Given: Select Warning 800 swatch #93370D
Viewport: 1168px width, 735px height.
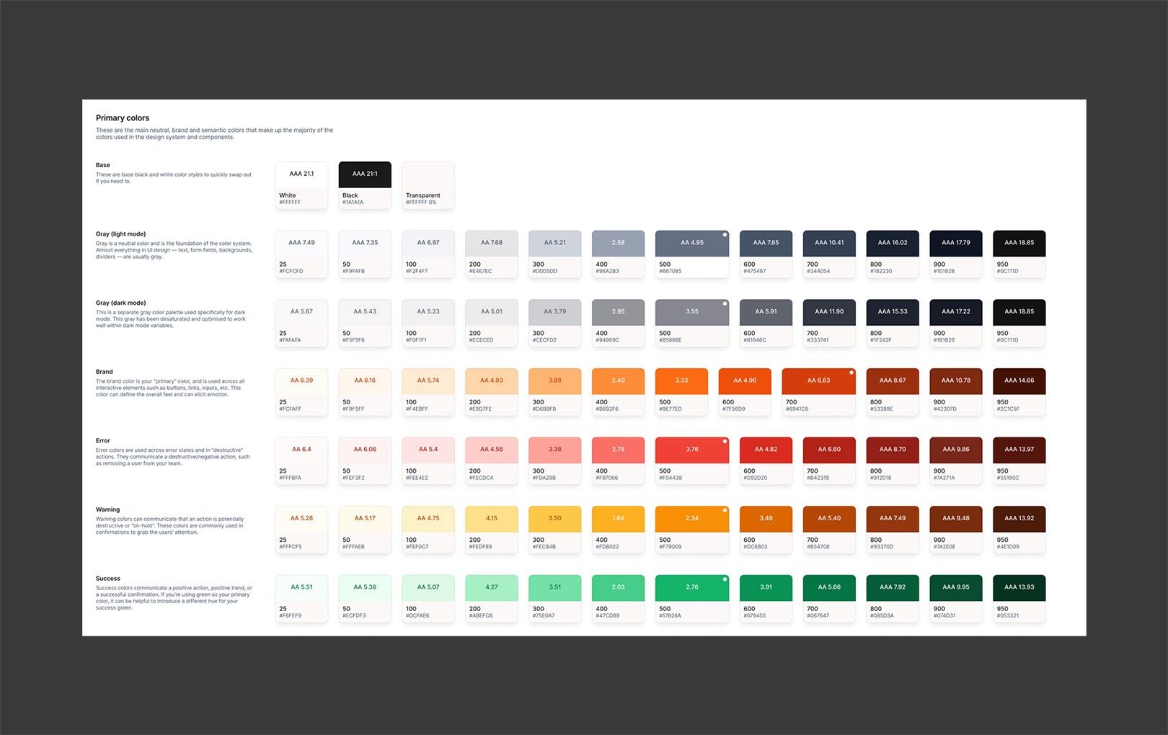Looking at the screenshot, I should 893,530.
